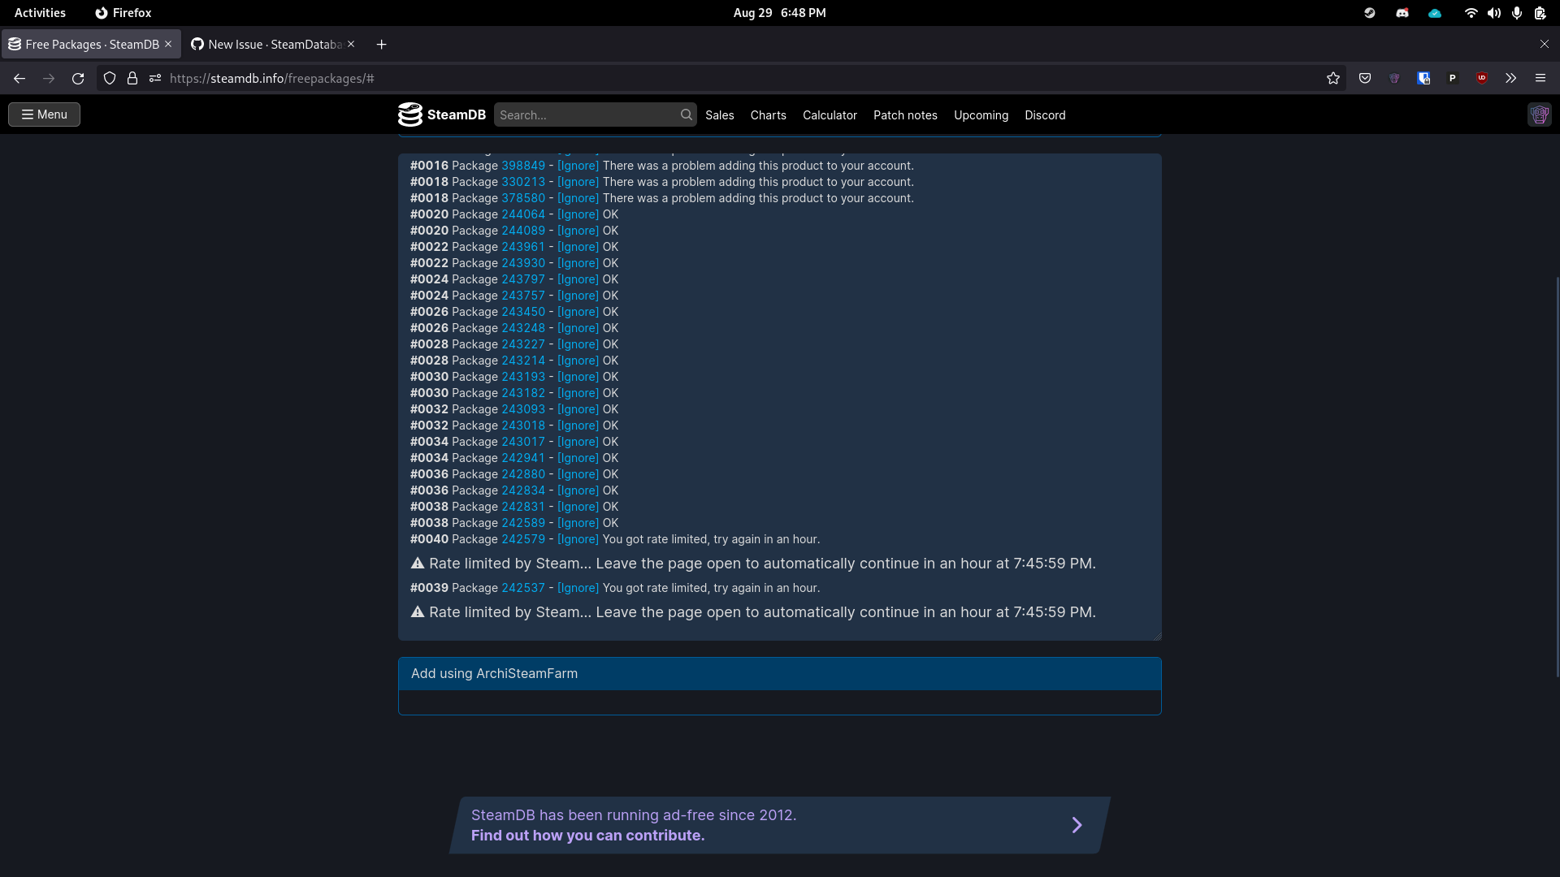Open the SteamDB logo homepage icon
This screenshot has height=877, width=1560.
tap(411, 114)
